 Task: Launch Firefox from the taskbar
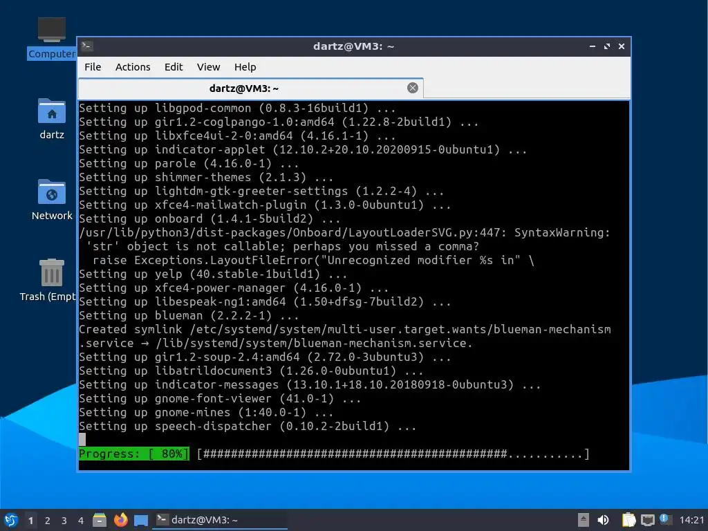tap(120, 520)
